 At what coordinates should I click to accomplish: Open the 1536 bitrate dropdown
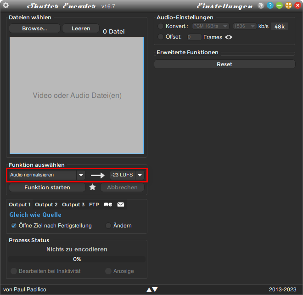(x=245, y=26)
